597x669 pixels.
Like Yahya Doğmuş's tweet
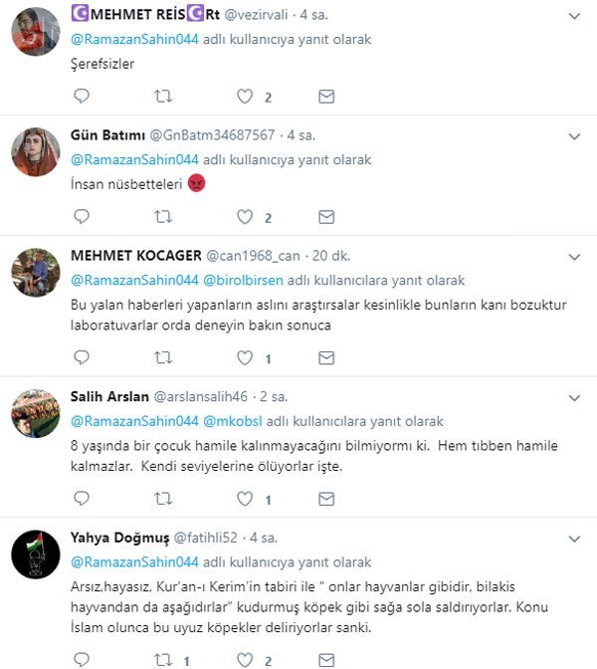click(x=245, y=660)
